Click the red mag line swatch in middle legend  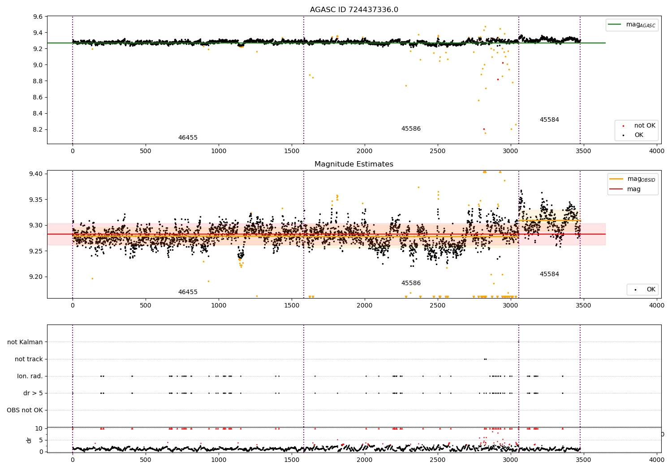tap(616, 189)
